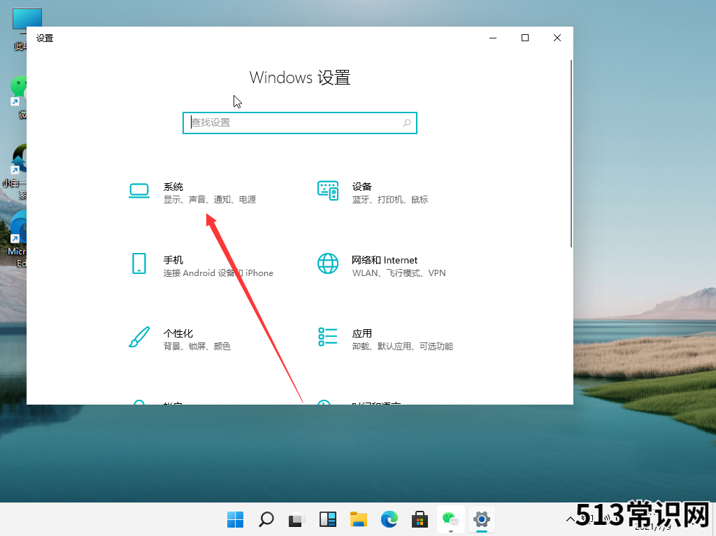Open the 设备 (Devices) settings icon
716x536 pixels.
pyautogui.click(x=328, y=190)
